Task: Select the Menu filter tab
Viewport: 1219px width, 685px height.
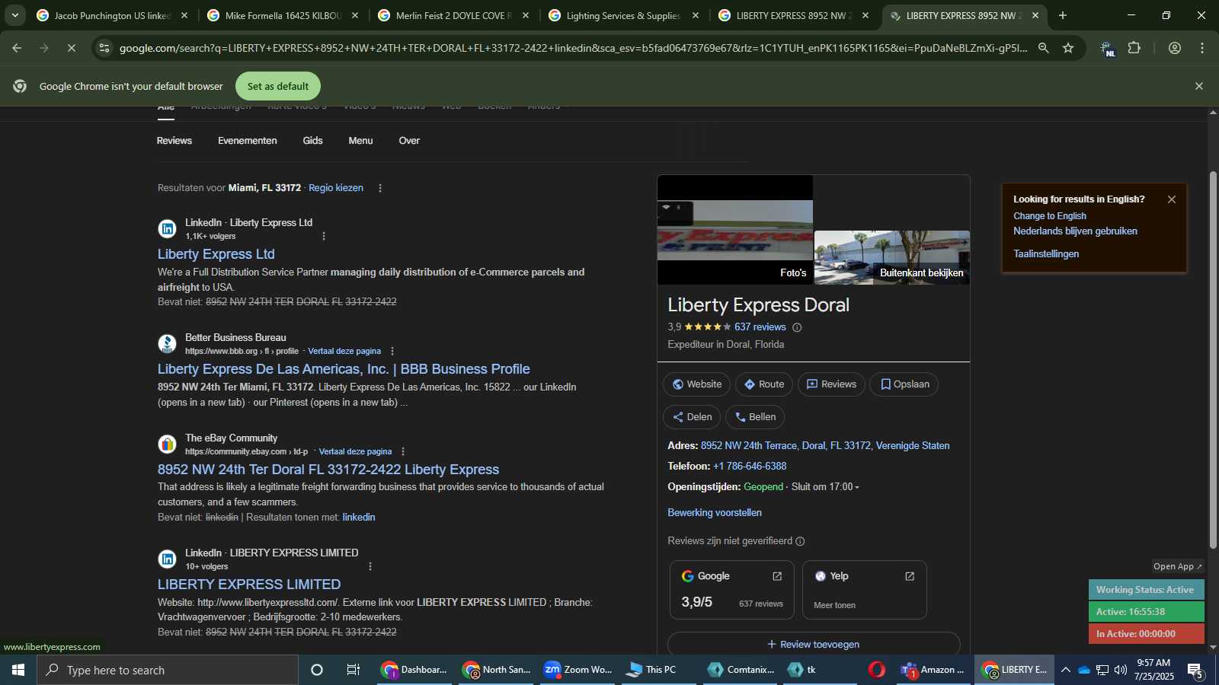Action: (360, 141)
